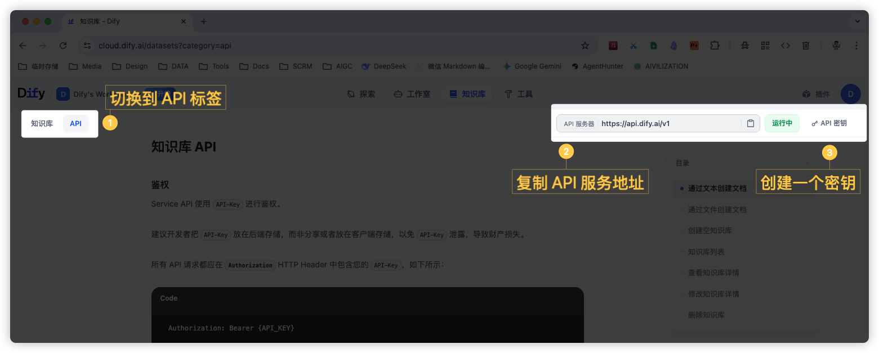The width and height of the screenshot is (879, 353).
Task: Open the Docs bookmarks folder
Action: [254, 66]
